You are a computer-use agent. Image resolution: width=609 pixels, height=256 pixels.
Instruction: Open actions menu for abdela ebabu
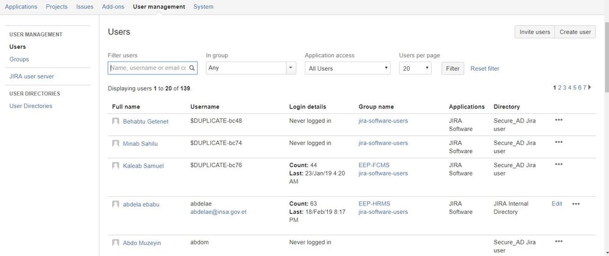tap(575, 204)
